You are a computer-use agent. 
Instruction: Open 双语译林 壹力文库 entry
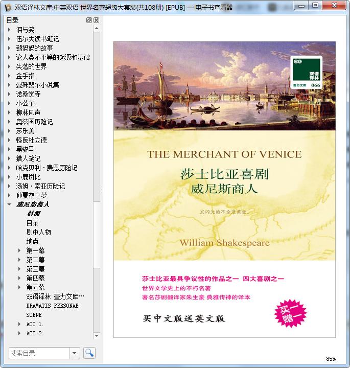[x=55, y=296]
